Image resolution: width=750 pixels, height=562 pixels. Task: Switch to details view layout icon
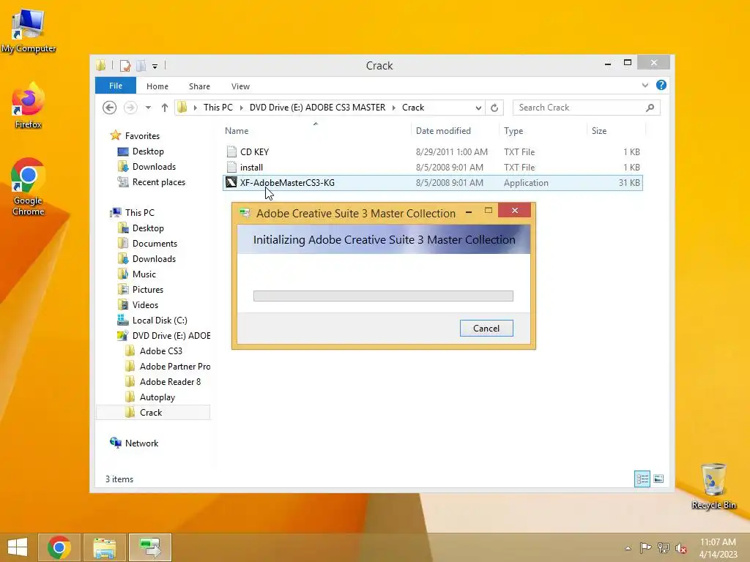tap(642, 479)
